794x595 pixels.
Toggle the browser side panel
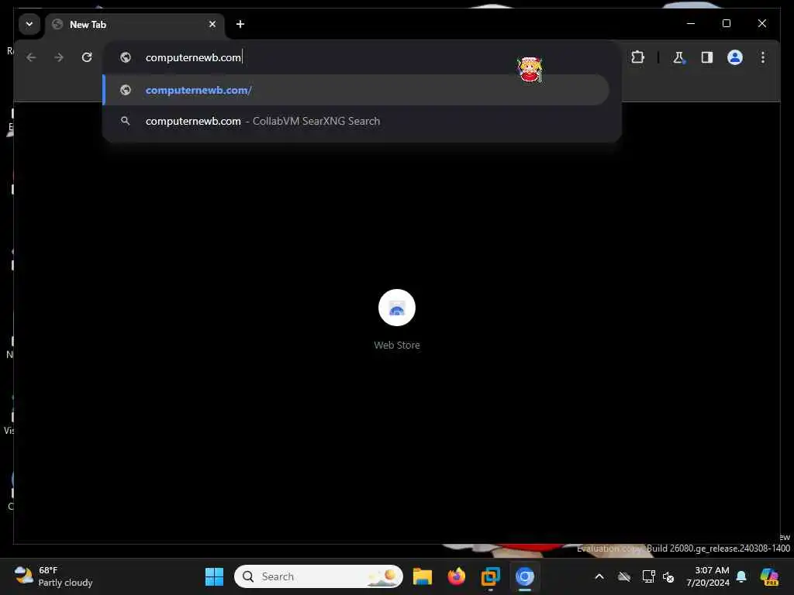click(x=707, y=57)
